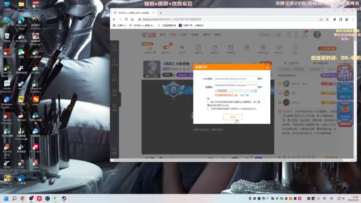Open Steam desktop shortcut
Viewport: 361px width, 203px height.
click(x=21, y=85)
